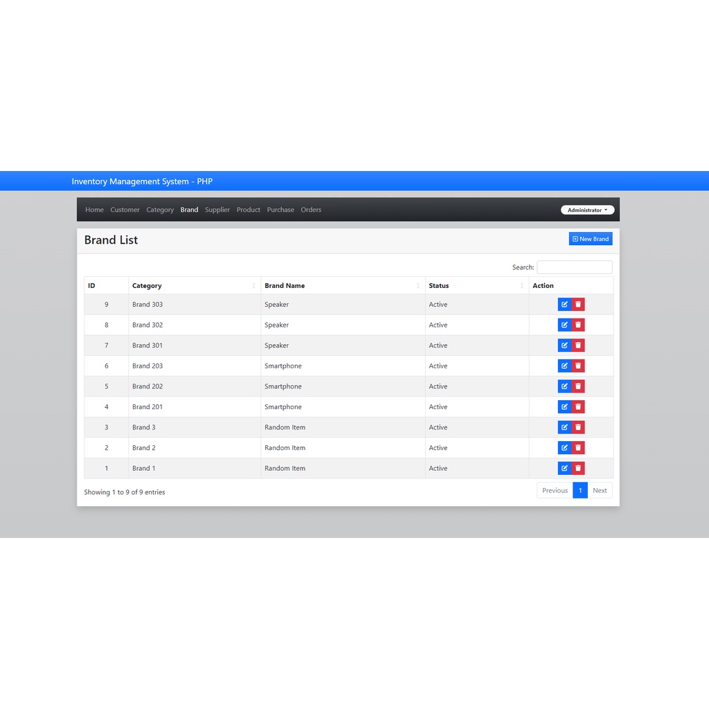709x709 pixels.
Task: Select the edit icon on Brand 201 row
Action: click(564, 406)
